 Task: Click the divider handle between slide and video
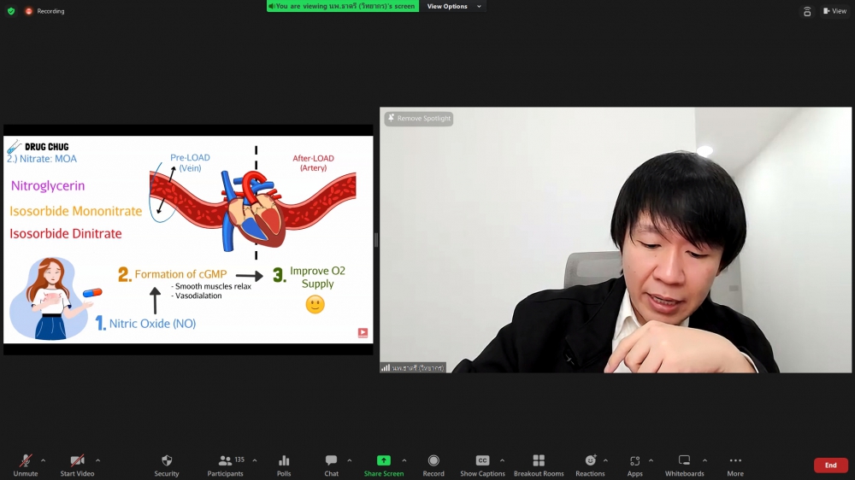[376, 240]
